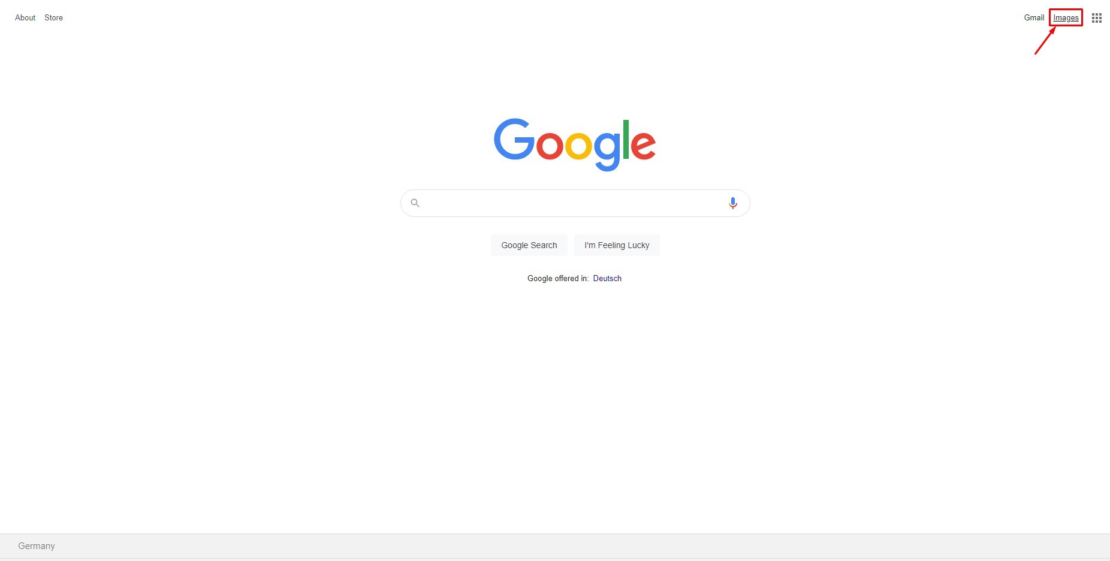Image resolution: width=1110 pixels, height=561 pixels.
Task: Switch language via the Deutsch link
Action: click(607, 279)
